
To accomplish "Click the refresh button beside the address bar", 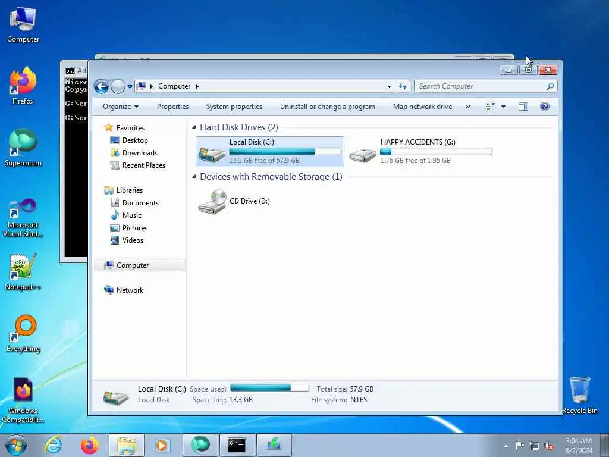I will [x=403, y=86].
